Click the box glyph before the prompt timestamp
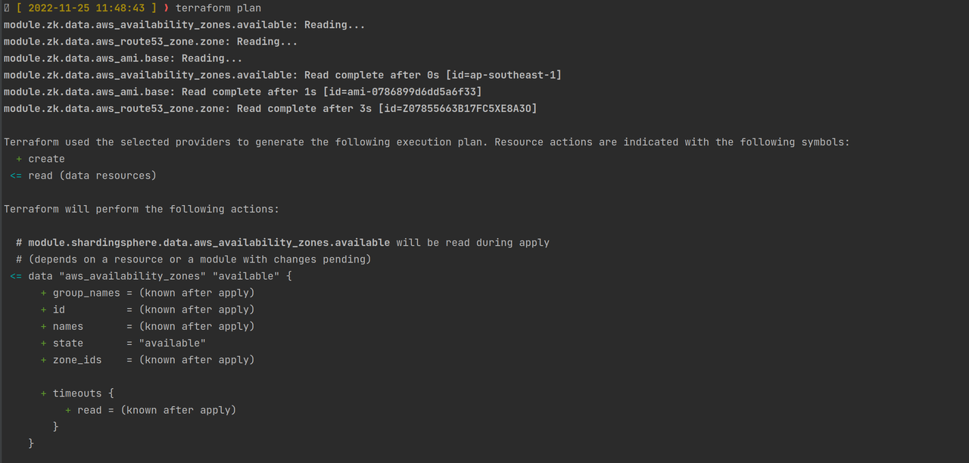The height and width of the screenshot is (463, 969). coord(7,8)
